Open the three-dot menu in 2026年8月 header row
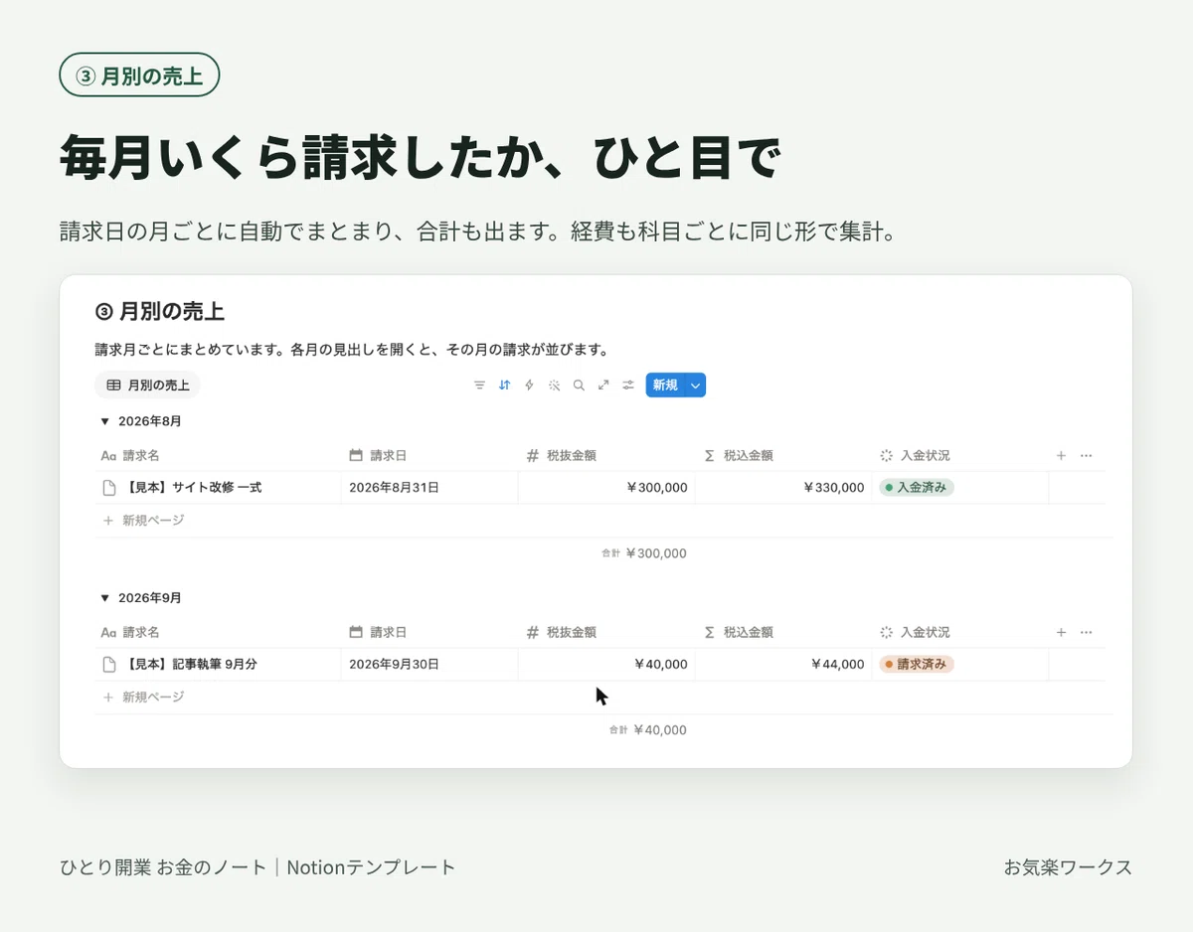 1086,455
